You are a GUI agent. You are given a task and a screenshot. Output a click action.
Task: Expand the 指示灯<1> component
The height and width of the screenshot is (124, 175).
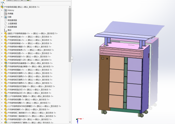pyautogui.click(x=2, y=90)
